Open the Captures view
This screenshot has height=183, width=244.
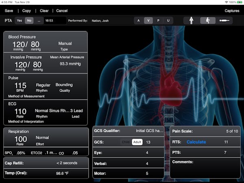[232, 11]
